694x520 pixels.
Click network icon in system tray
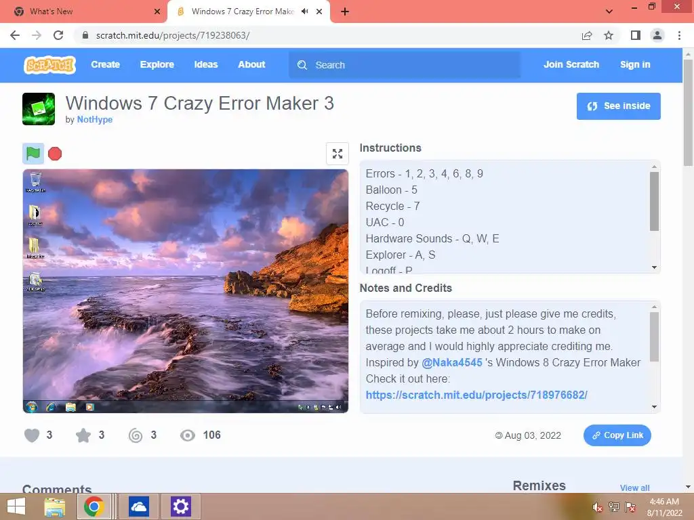coord(614,507)
